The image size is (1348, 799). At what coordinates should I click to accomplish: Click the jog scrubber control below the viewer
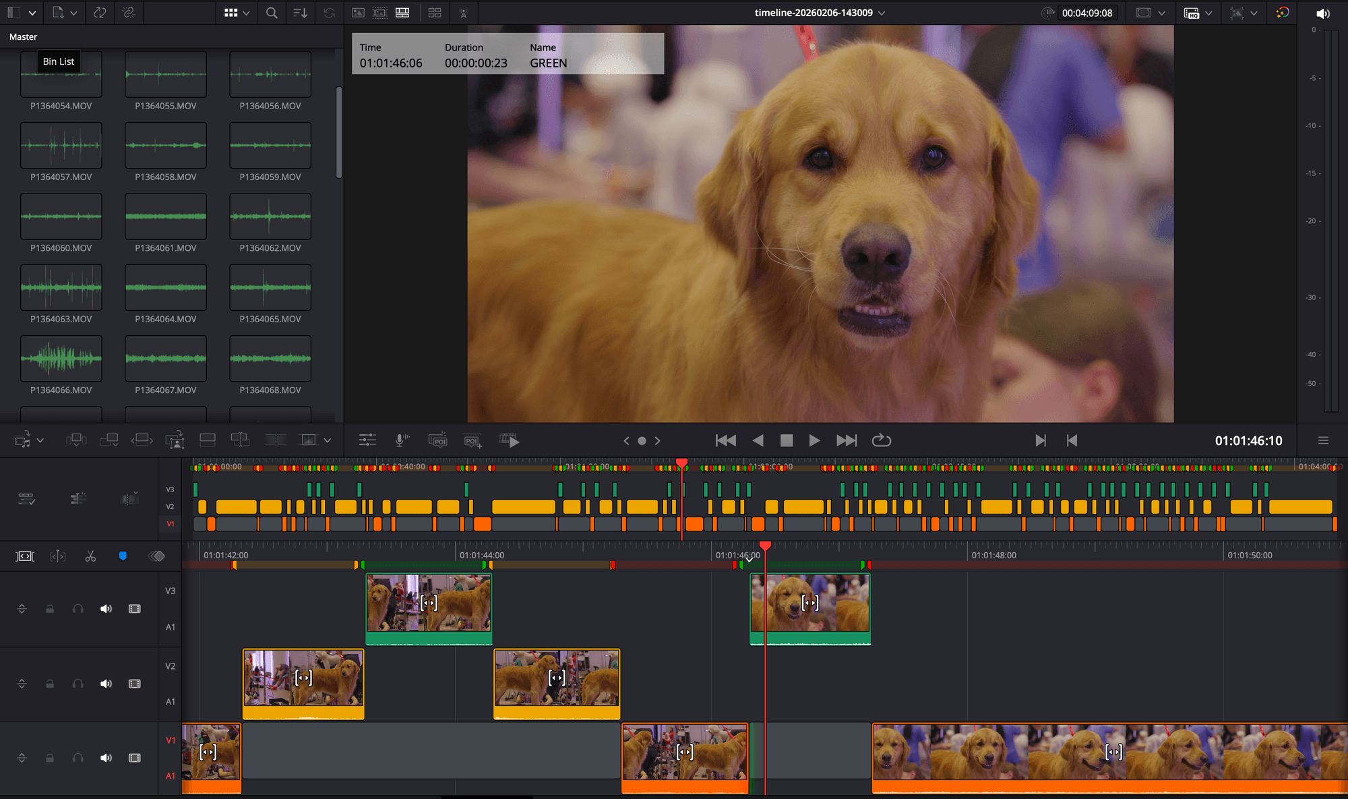(x=642, y=440)
